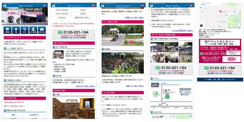
Task: Click the 0120-221-194 number in the magenta banner
Action: pos(215,54)
